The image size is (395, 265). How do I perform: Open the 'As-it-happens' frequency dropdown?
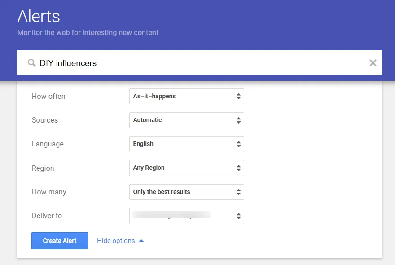[x=186, y=96]
